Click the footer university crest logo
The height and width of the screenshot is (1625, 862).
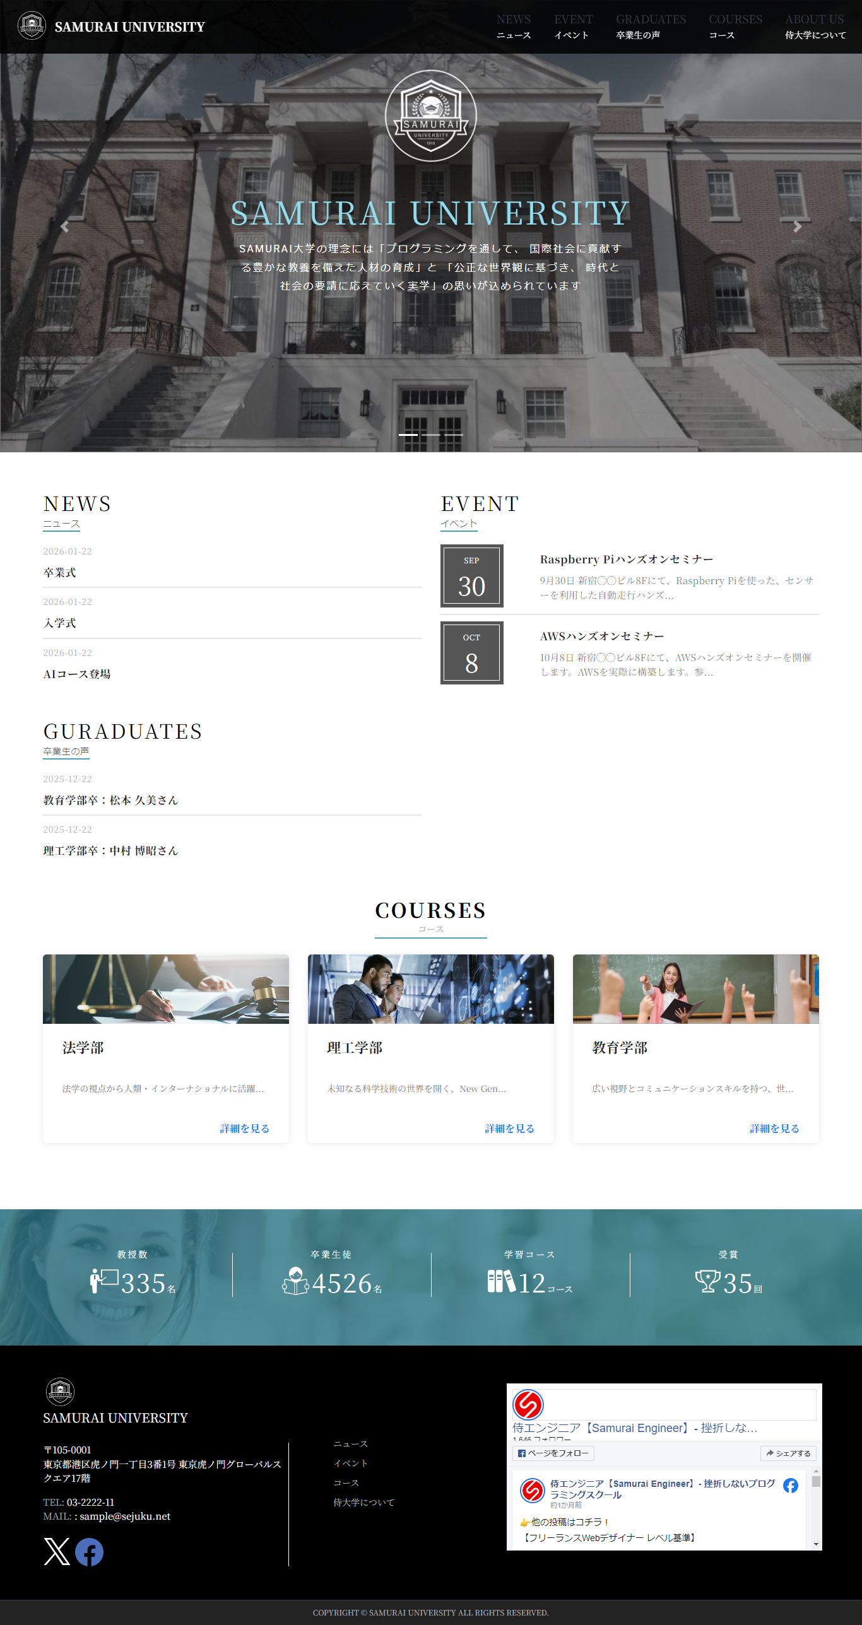60,1392
